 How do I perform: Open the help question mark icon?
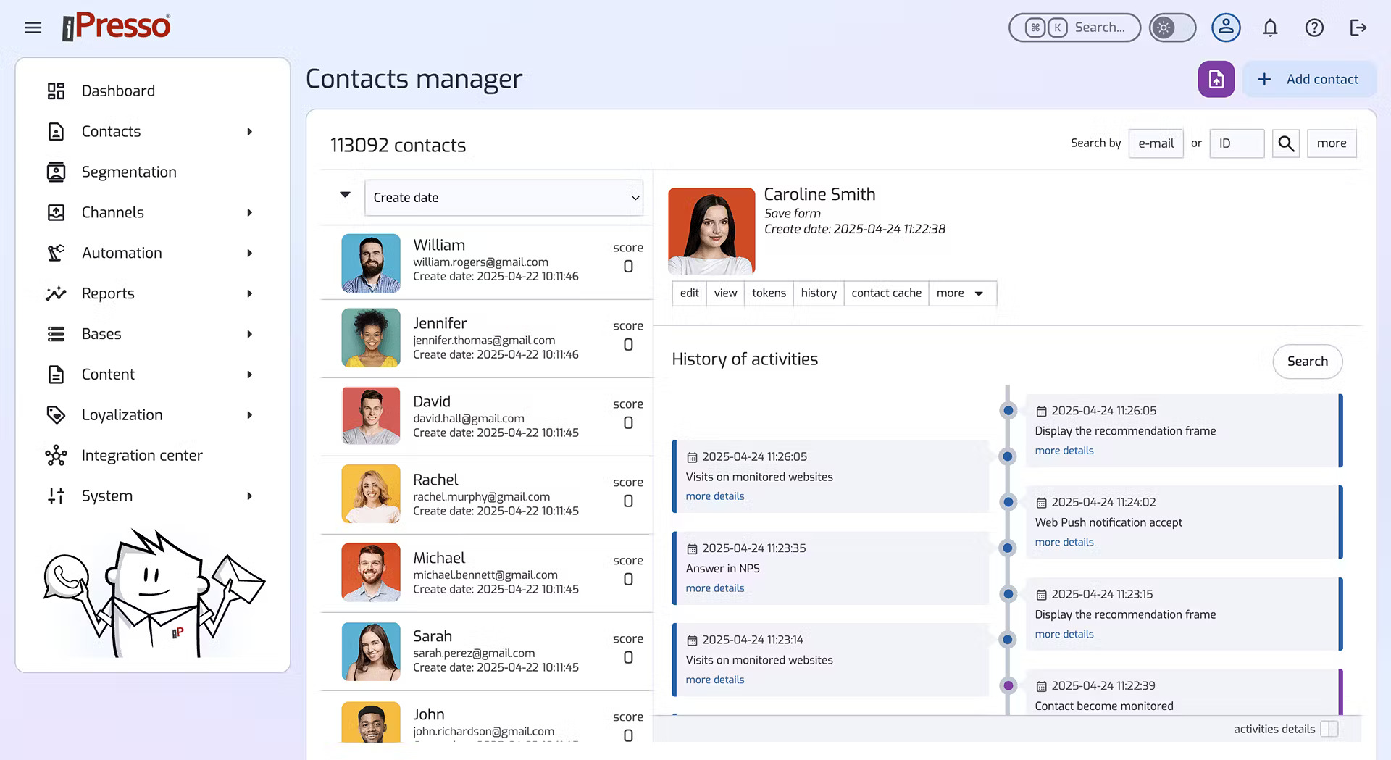[x=1314, y=28]
